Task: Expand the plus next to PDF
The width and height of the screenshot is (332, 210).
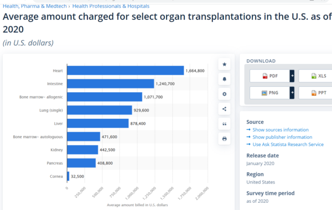Action: point(292,76)
